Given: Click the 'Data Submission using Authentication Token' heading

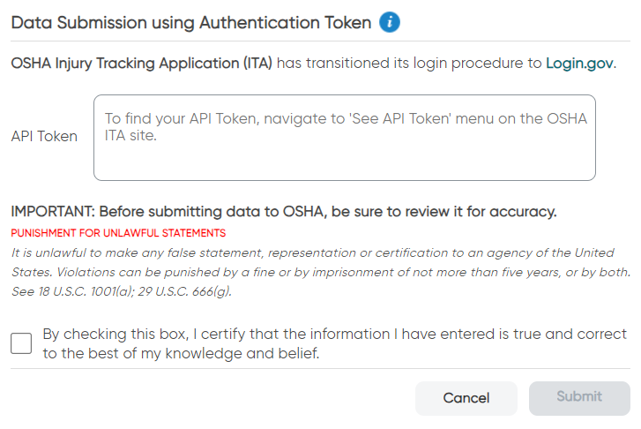Looking at the screenshot, I should tap(191, 23).
